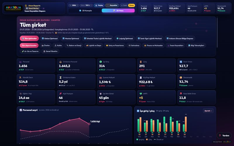This screenshot has height=146, width=234.
Task: Select the Lojistik ve Depo department chip
Action: point(93,46)
